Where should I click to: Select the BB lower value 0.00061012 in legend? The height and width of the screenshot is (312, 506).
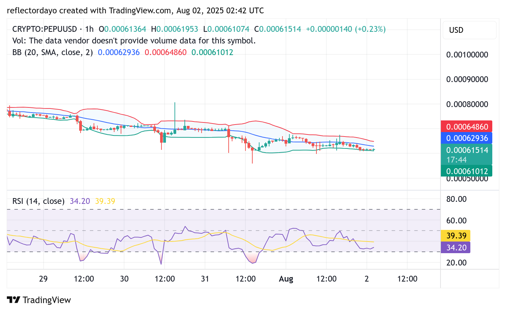pos(212,52)
